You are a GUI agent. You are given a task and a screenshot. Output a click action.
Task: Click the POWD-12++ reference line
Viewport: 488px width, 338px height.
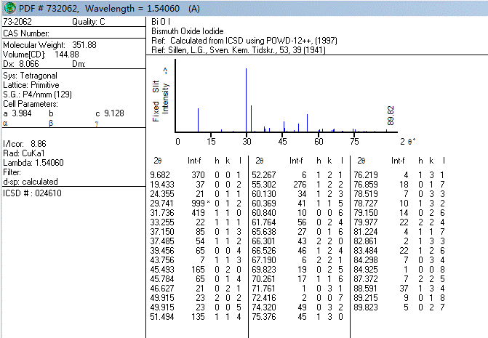point(244,41)
